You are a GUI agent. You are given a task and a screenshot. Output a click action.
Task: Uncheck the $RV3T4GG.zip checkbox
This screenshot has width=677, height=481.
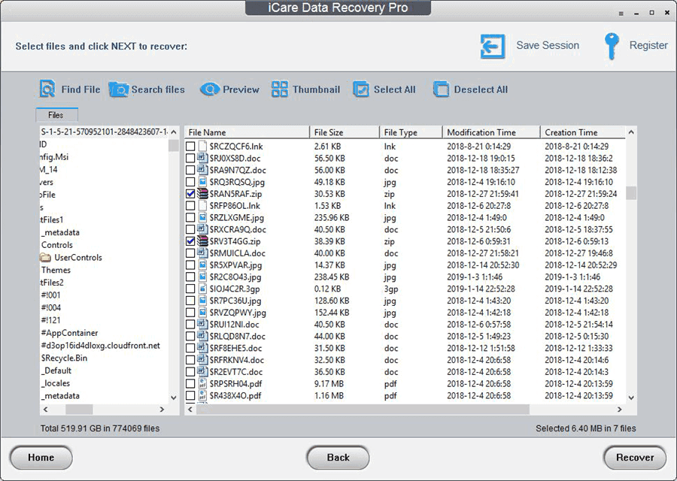pos(190,241)
